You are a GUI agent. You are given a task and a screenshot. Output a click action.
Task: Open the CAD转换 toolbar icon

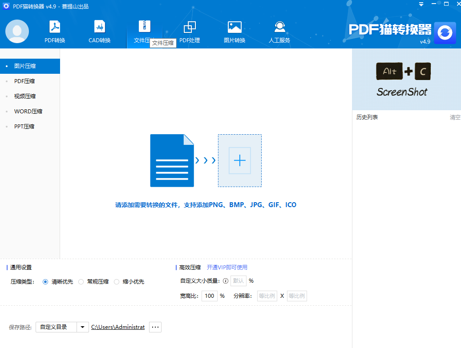coord(100,27)
